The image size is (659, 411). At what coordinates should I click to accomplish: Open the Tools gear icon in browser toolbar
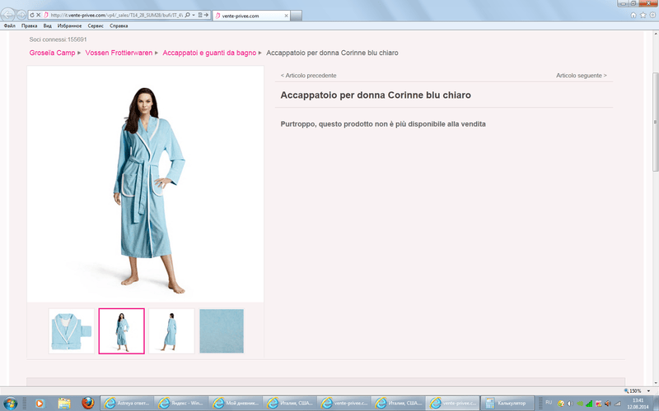(x=652, y=15)
